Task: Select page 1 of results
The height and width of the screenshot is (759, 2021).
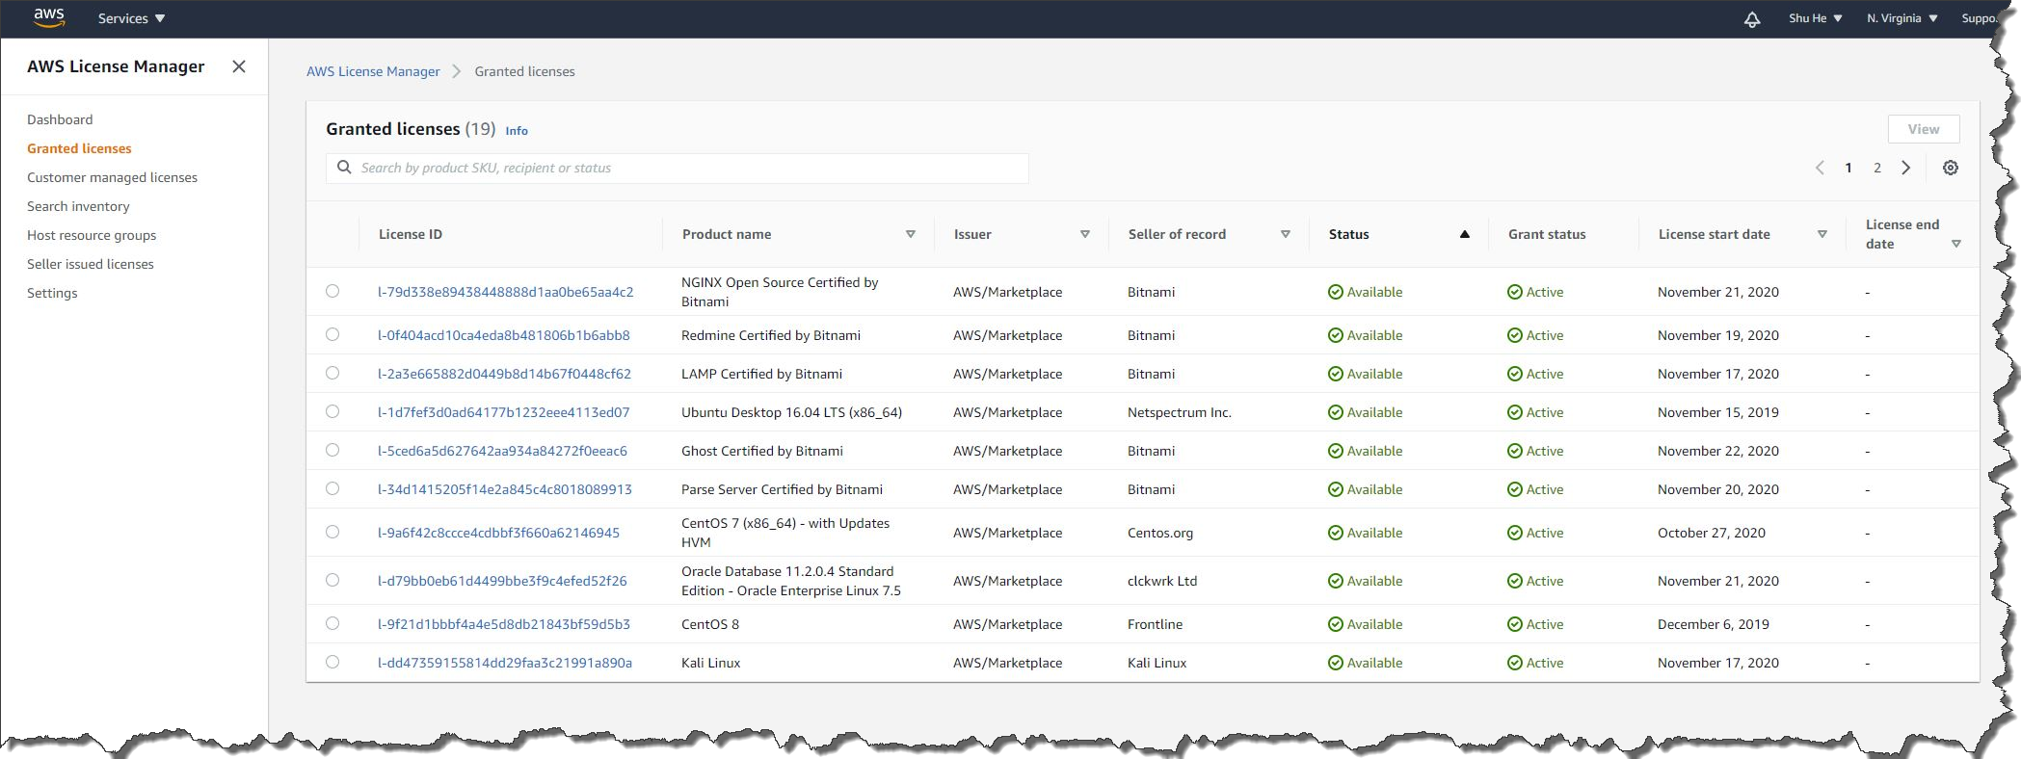Action: point(1848,168)
